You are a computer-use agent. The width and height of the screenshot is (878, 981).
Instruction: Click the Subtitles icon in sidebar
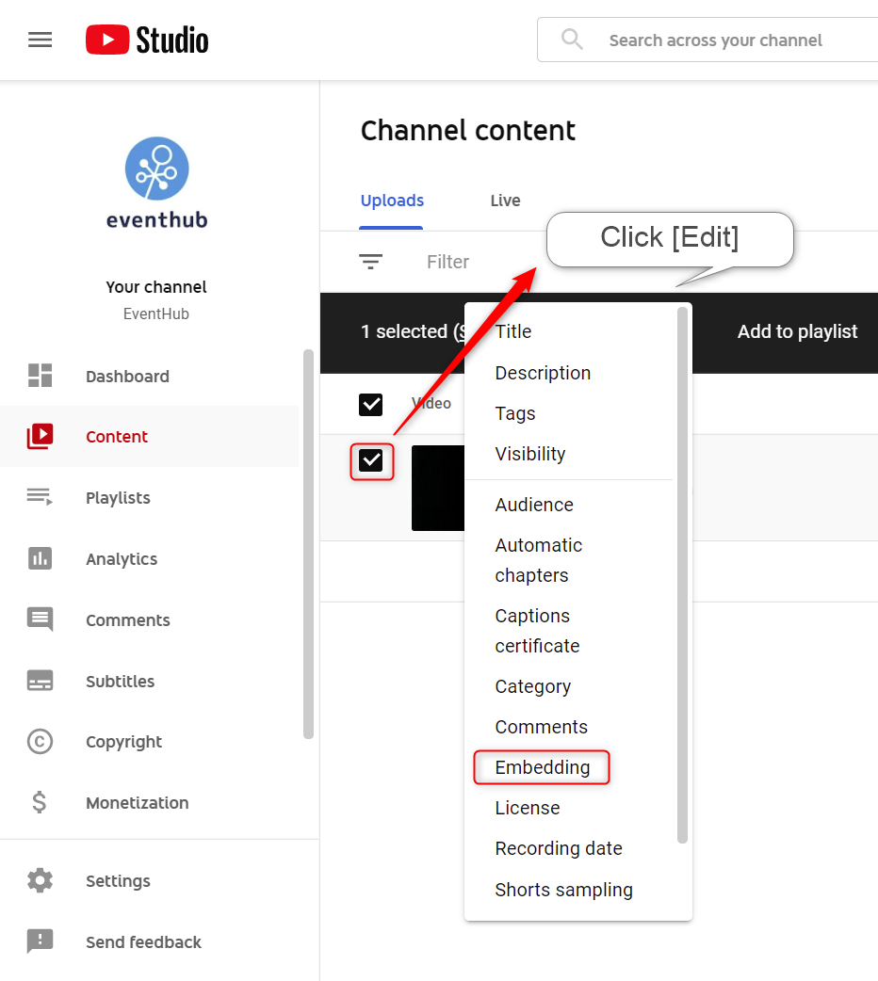[41, 680]
